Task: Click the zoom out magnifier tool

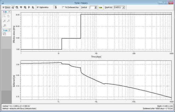Action: [8, 21]
